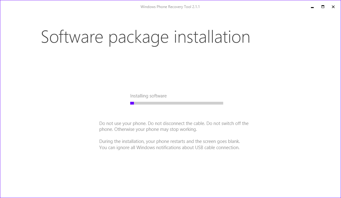Click the "USB cable connection" text
341x198 pixels.
[217, 148]
